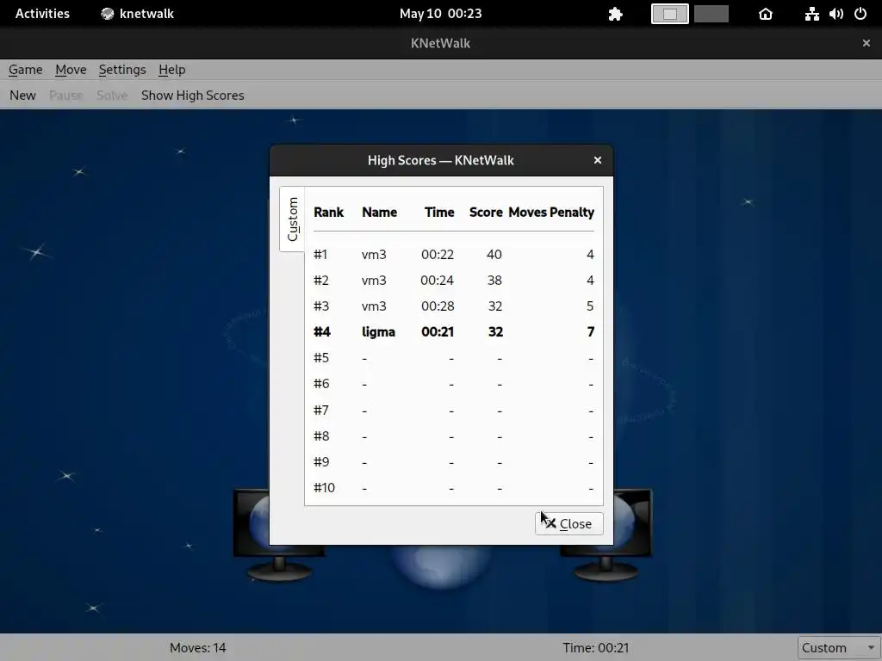The width and height of the screenshot is (882, 661).
Task: Click the right computer monitor on board
Action: coord(632,534)
